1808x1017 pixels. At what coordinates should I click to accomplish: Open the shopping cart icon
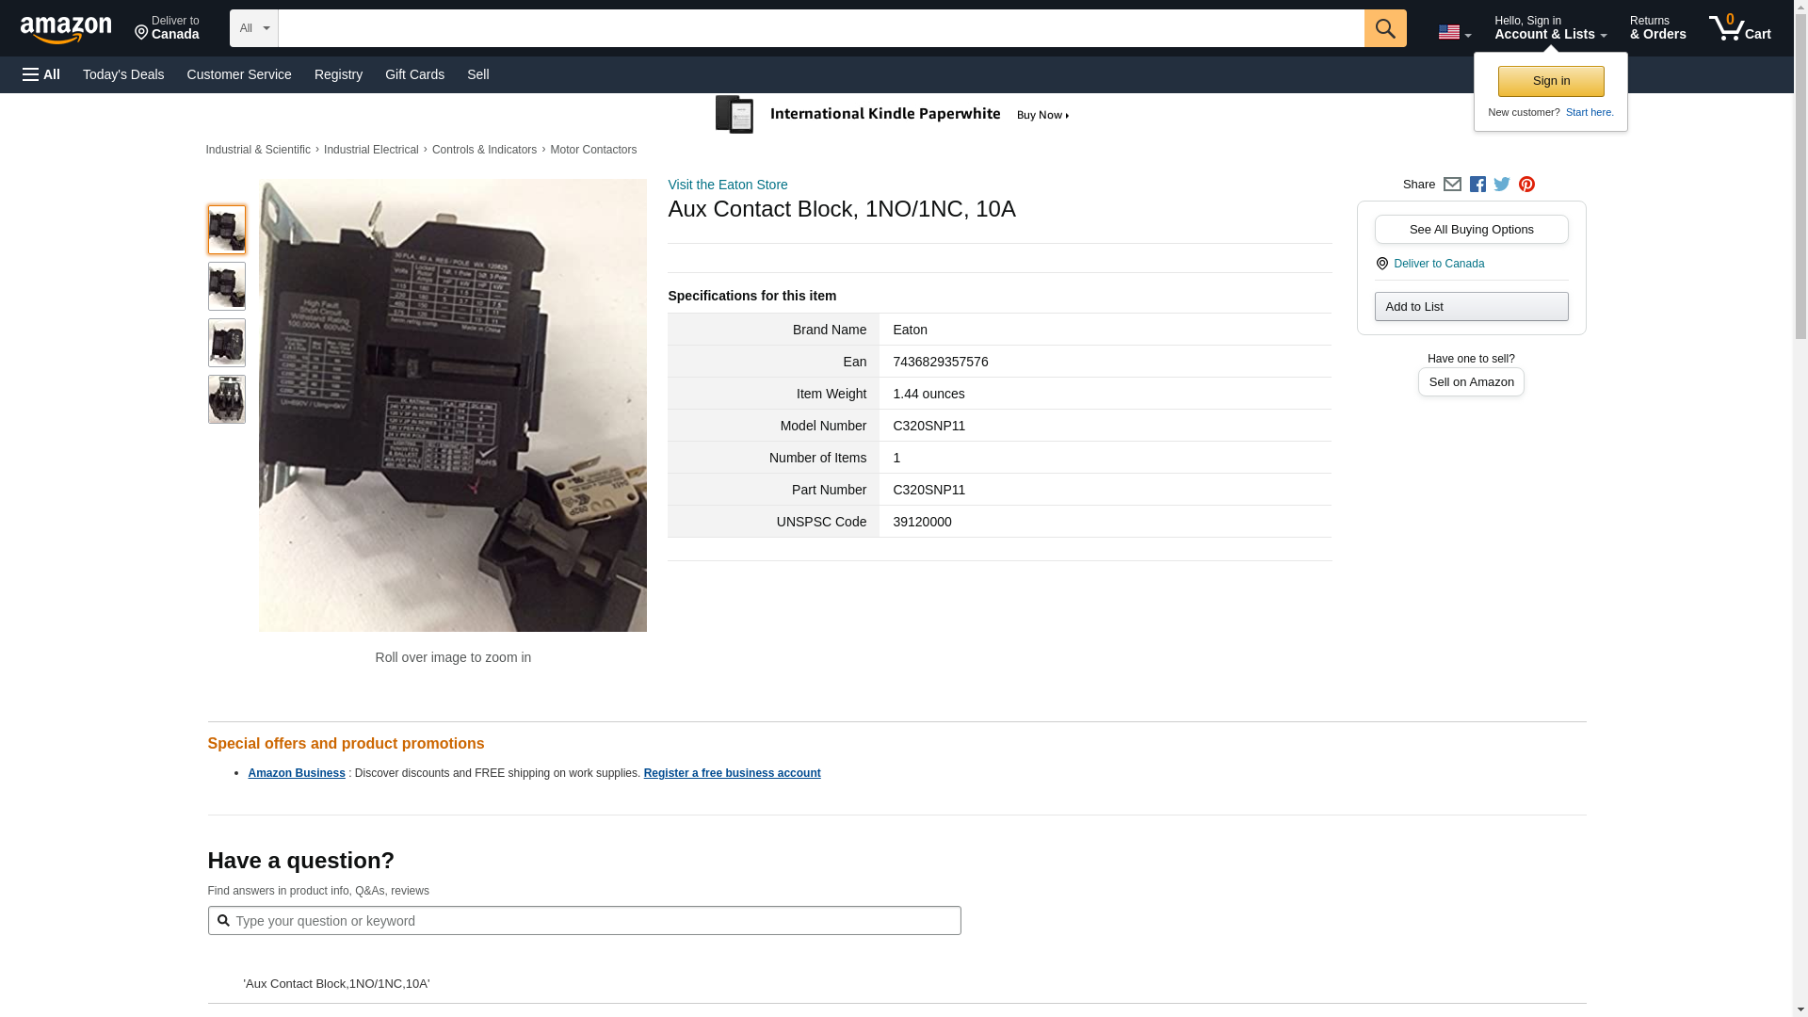coord(1739,28)
